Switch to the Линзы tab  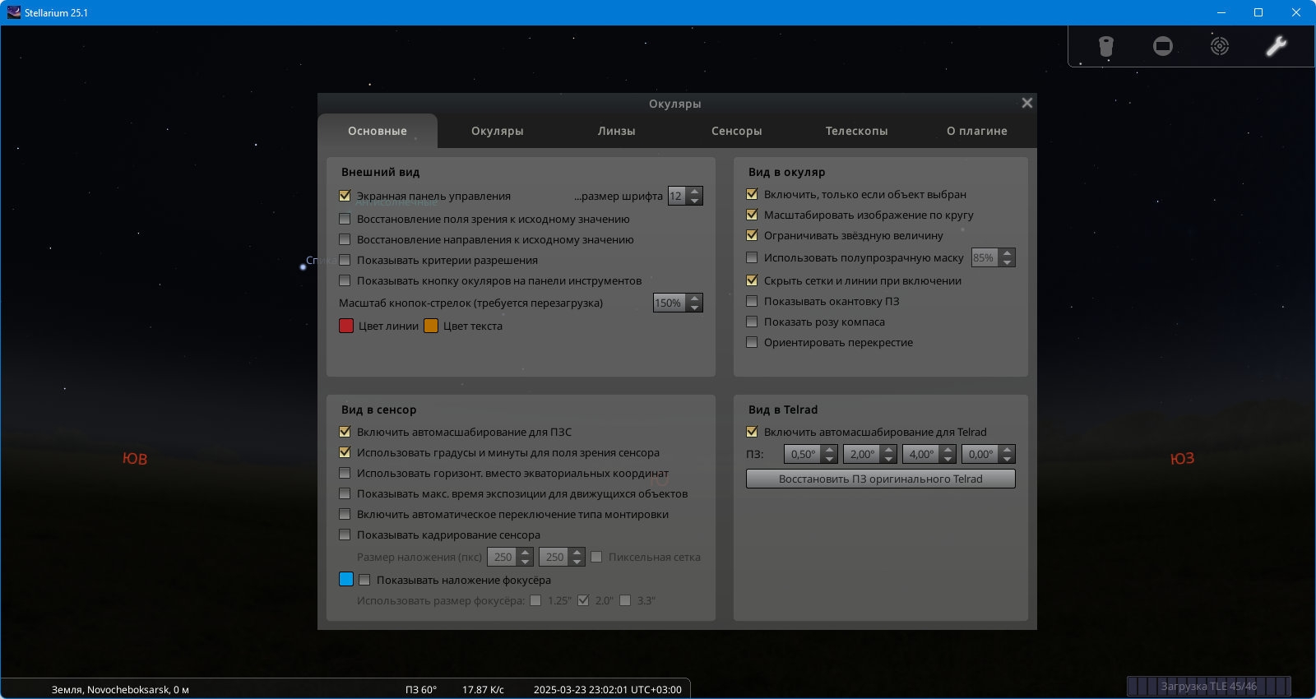[617, 131]
